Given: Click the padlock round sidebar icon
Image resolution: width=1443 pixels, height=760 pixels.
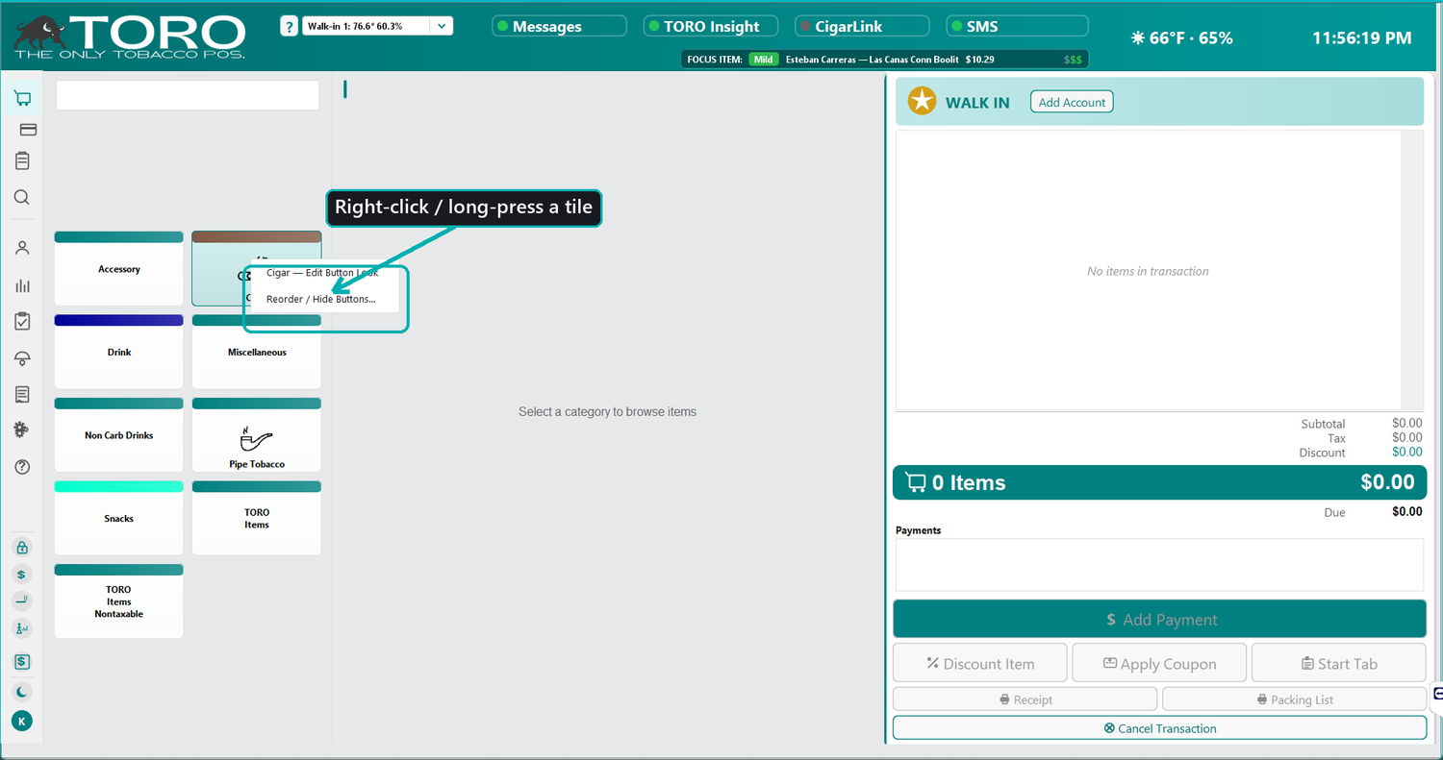Looking at the screenshot, I should click(22, 548).
